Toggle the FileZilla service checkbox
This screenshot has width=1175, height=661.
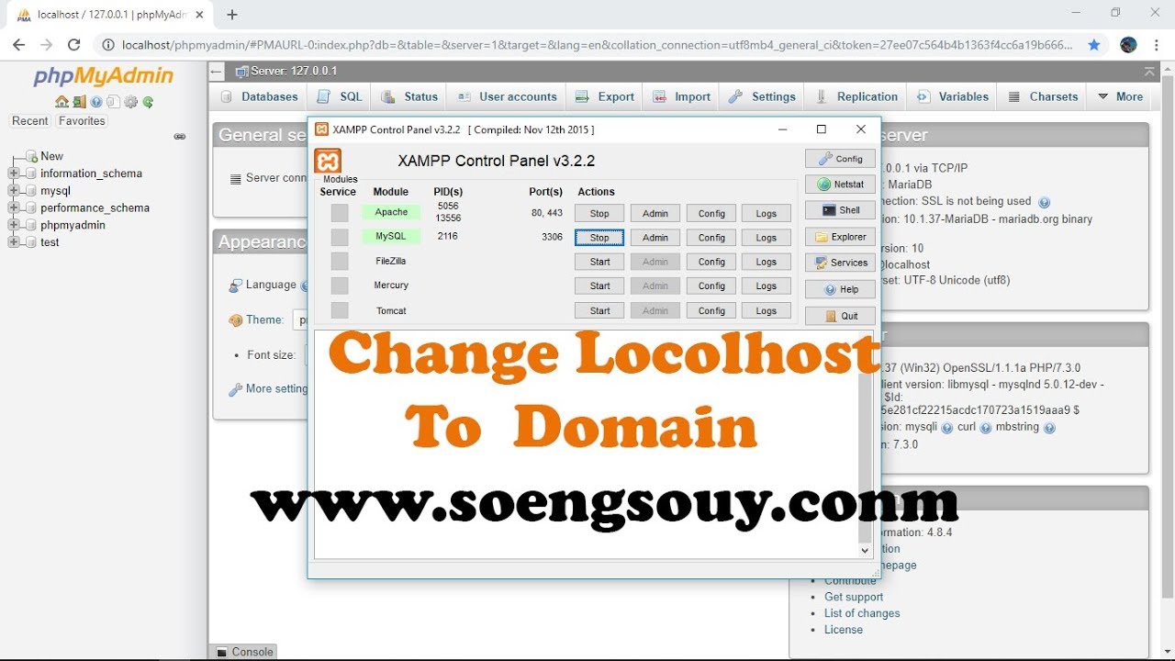click(340, 262)
